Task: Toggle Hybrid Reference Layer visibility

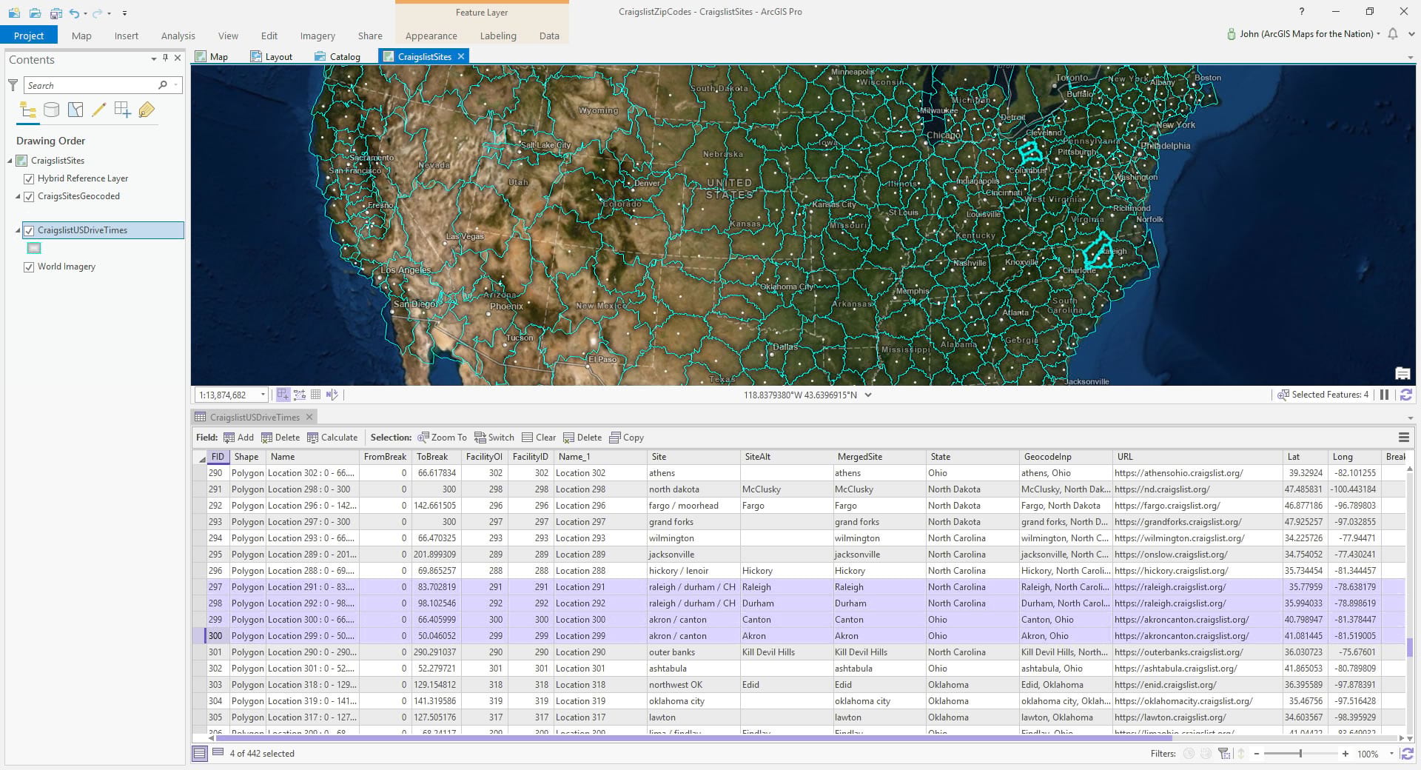Action: click(x=29, y=179)
